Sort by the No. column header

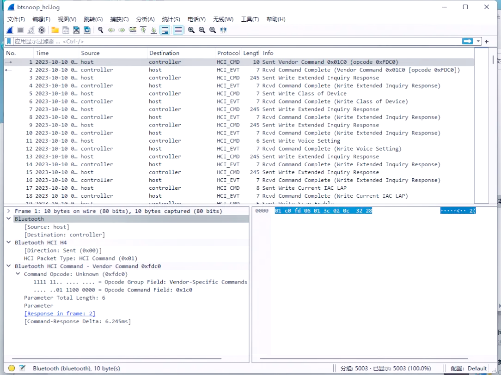18,53
